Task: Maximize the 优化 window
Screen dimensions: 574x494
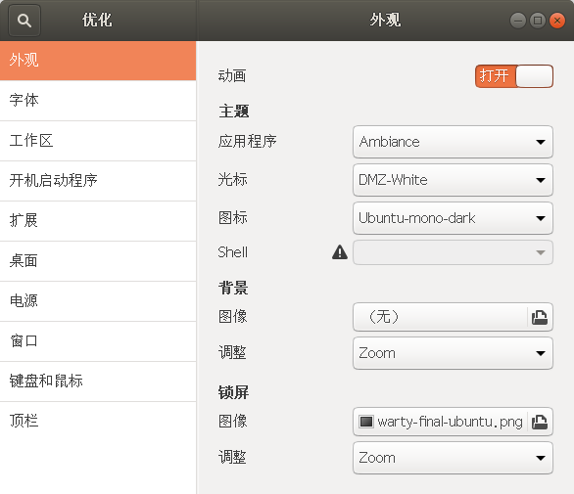Action: (538, 21)
